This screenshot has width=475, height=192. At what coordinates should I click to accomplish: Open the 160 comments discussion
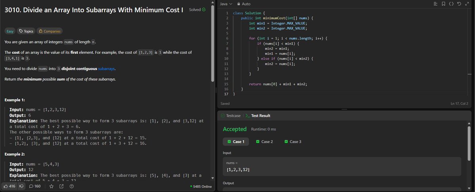tap(35, 186)
